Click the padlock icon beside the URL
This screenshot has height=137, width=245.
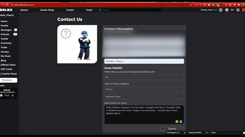pyautogui.click(x=12, y=5)
